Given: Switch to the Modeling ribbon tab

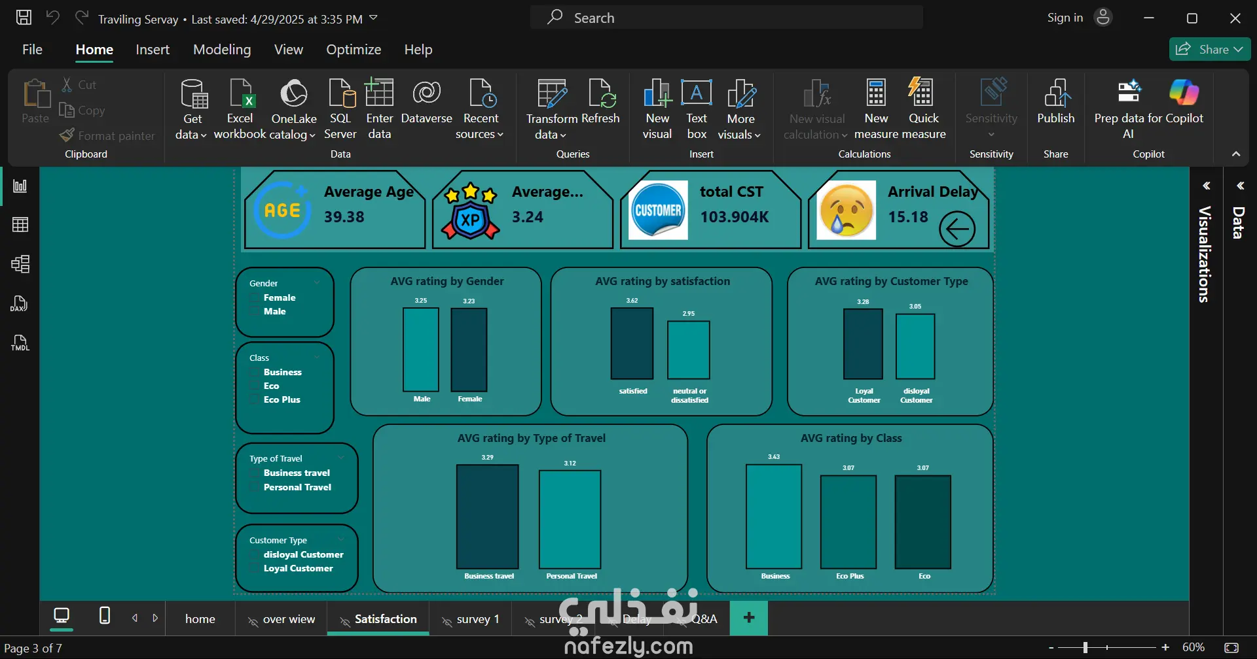Looking at the screenshot, I should click(222, 50).
